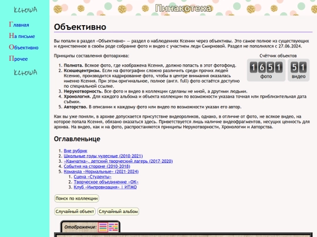
Task: Click the bold Хронология. principle text
Action: [77, 97]
